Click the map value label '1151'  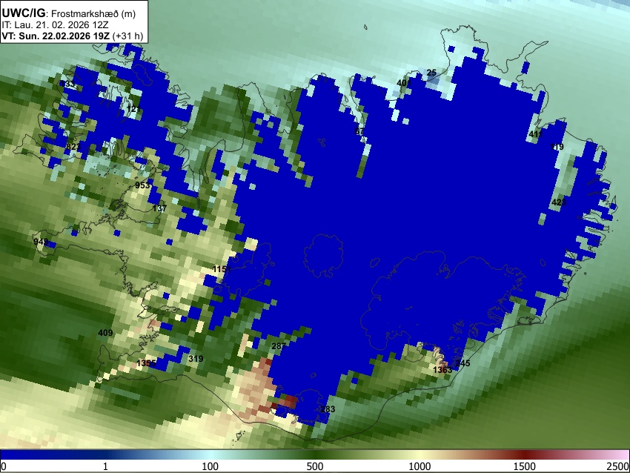(222, 269)
